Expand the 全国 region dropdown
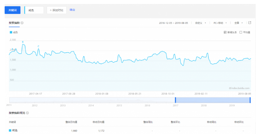Viewport: 261px width, 134px height. pyautogui.click(x=238, y=23)
